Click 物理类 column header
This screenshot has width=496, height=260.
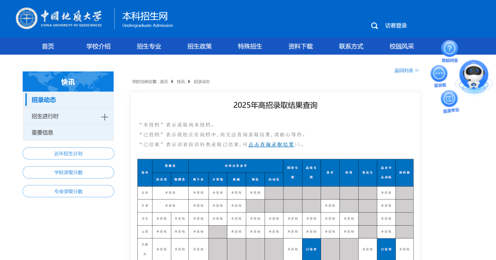[x=180, y=179]
